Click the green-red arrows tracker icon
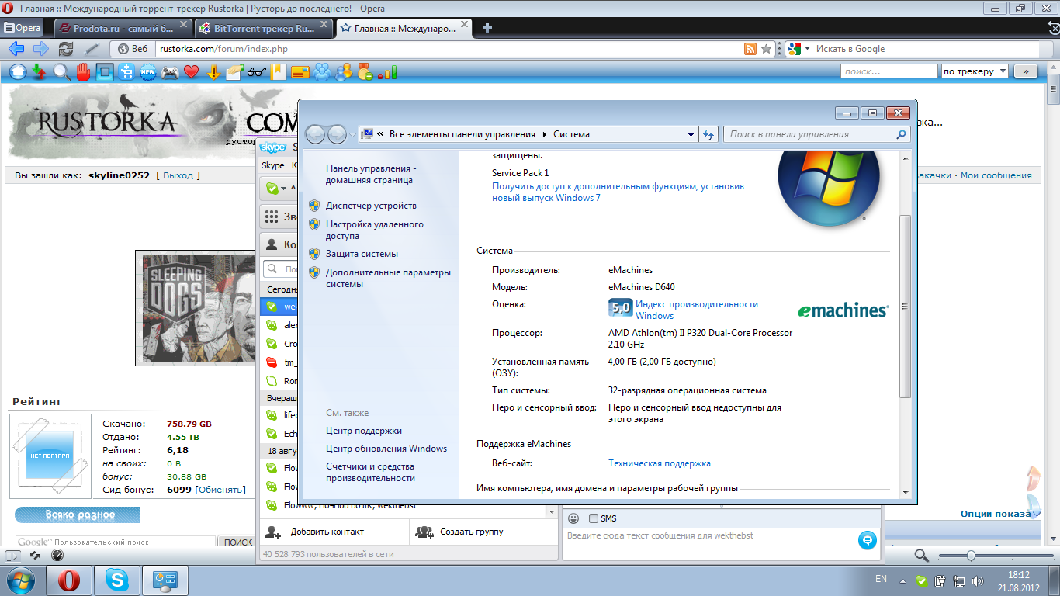Viewport: 1060px width, 596px height. click(40, 72)
